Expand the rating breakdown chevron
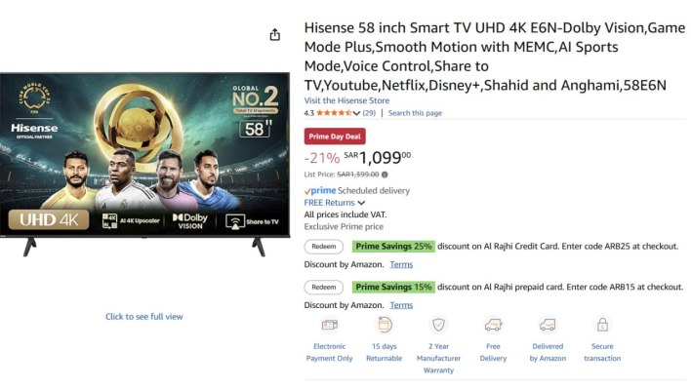 click(x=356, y=113)
